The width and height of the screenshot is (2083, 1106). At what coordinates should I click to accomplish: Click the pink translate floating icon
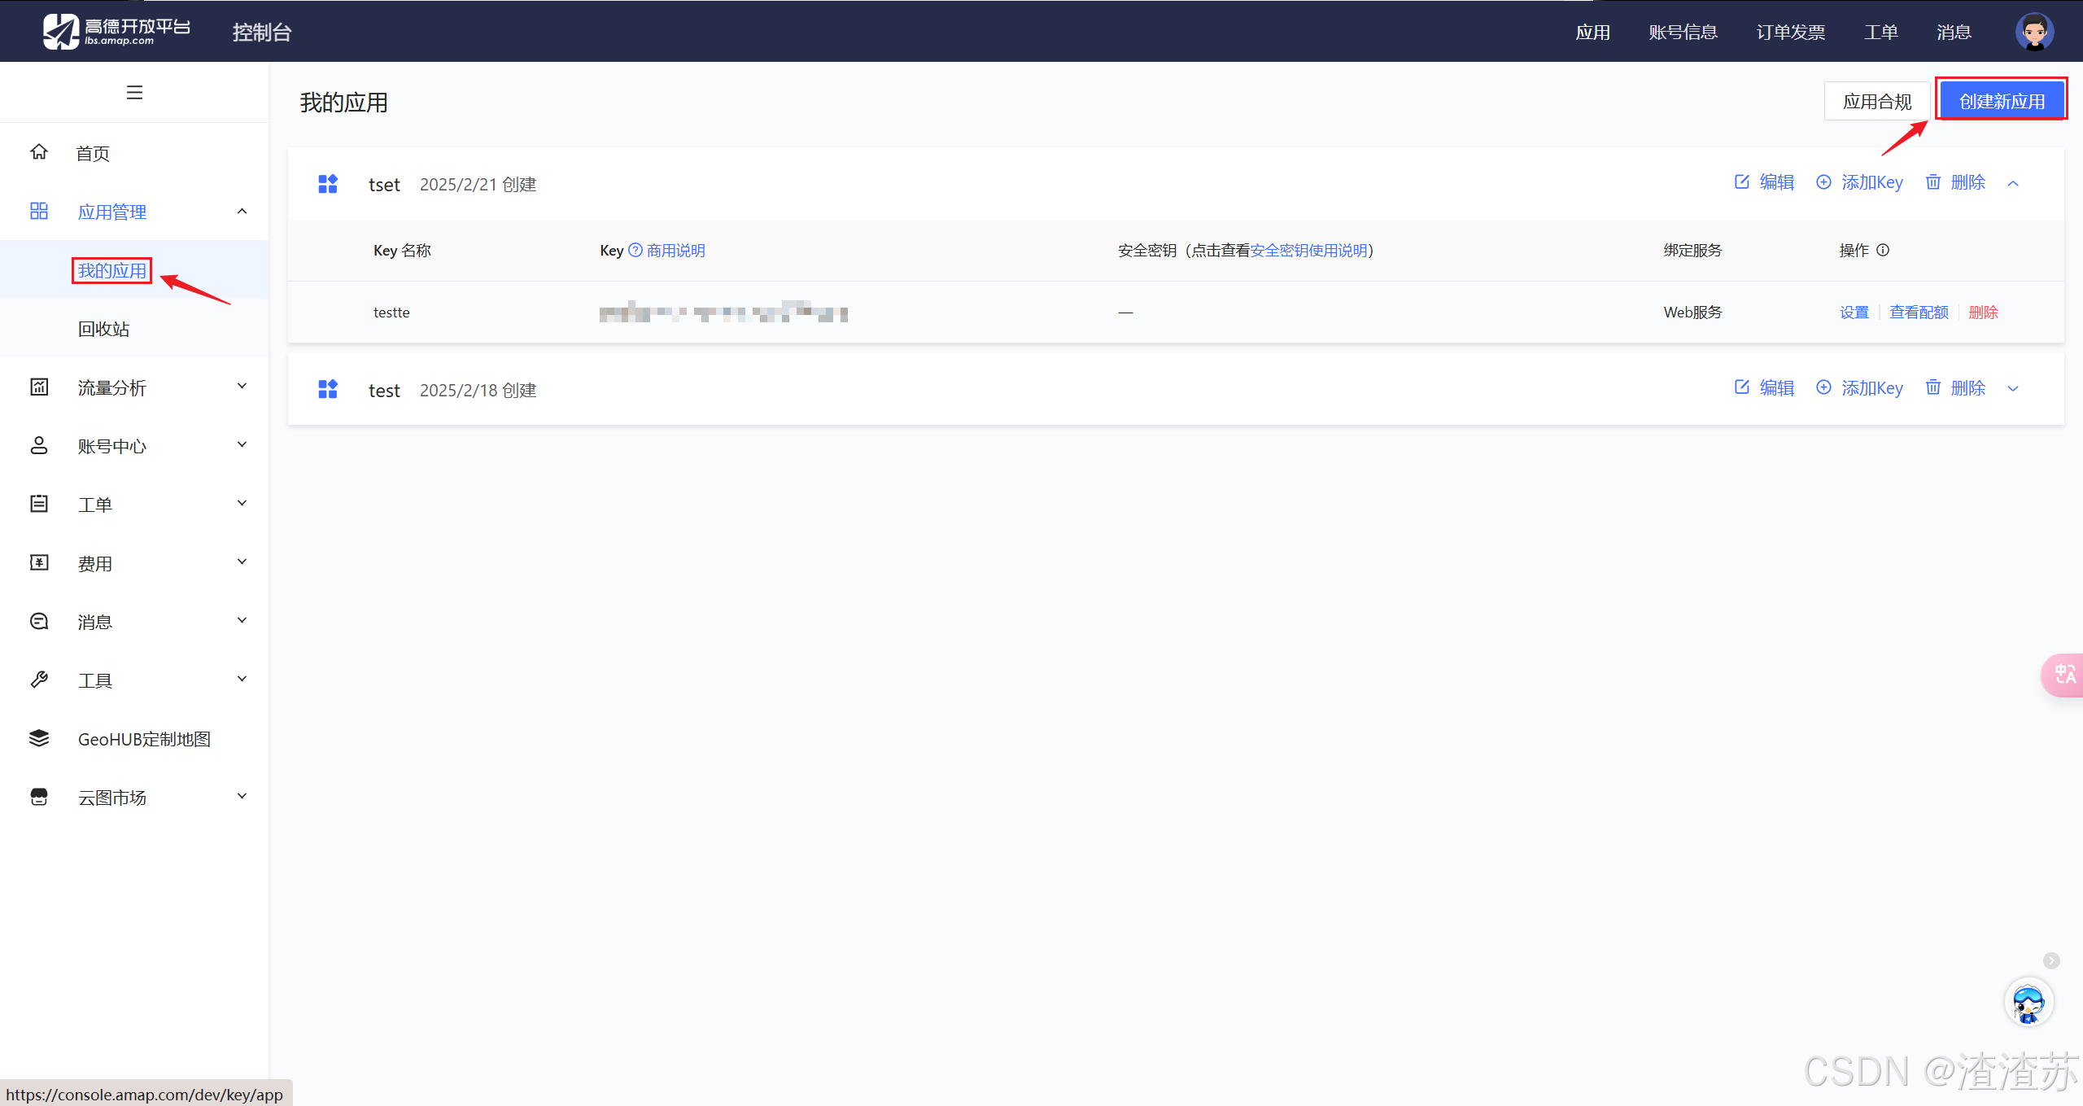tap(2064, 675)
